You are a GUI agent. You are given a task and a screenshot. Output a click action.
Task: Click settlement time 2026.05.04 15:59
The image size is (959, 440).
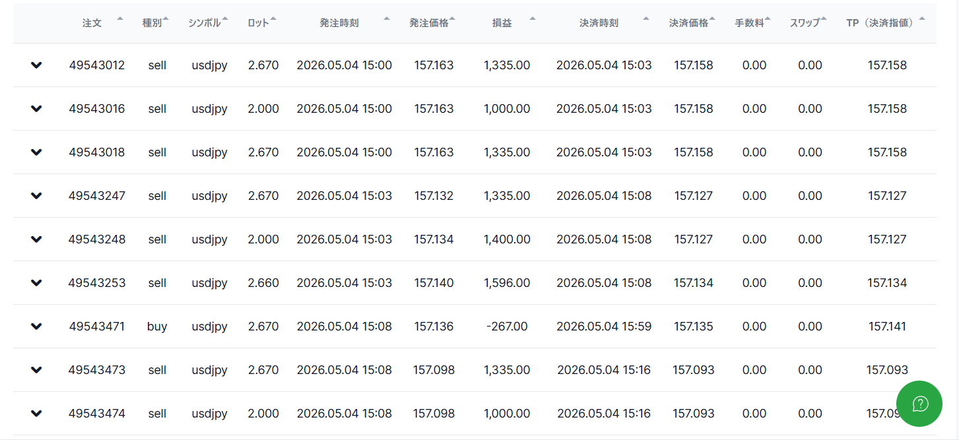[x=604, y=327]
